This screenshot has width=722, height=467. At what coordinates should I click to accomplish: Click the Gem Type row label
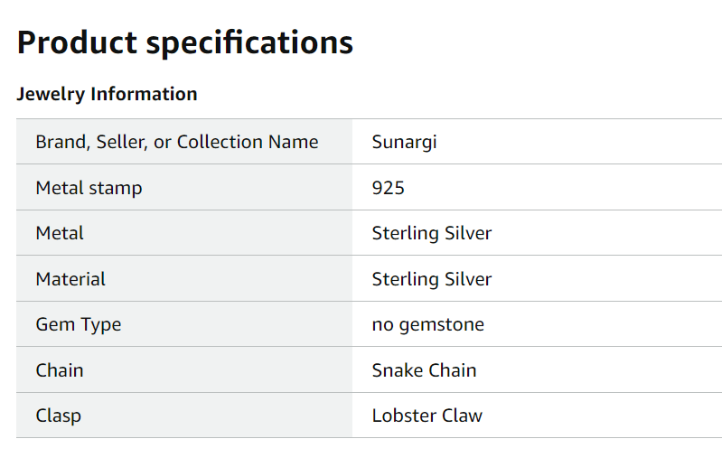point(79,325)
